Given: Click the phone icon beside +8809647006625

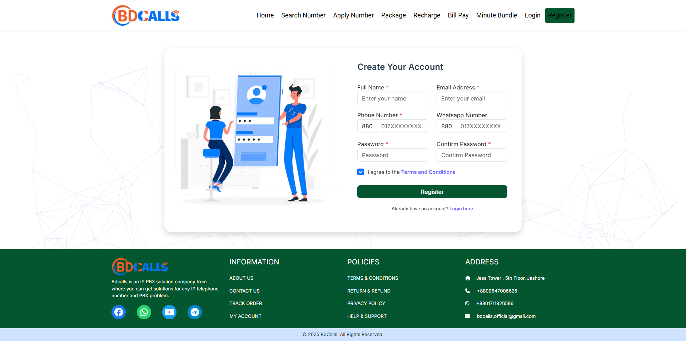Looking at the screenshot, I should click(x=467, y=291).
